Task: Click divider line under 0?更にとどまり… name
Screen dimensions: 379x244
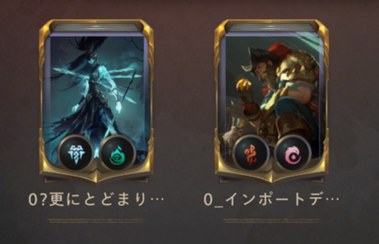Action: tap(96, 221)
